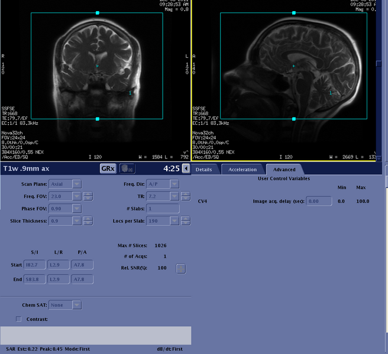Switch to the Details tab
The width and height of the screenshot is (388, 354).
[203, 170]
